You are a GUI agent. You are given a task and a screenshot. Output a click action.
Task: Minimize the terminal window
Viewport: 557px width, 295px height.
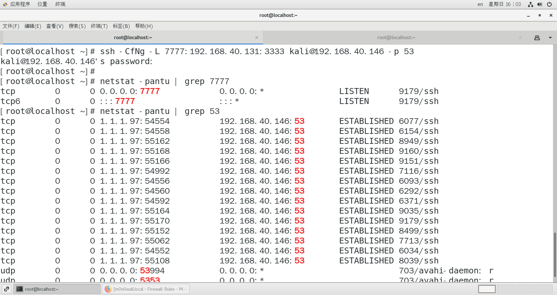click(528, 15)
